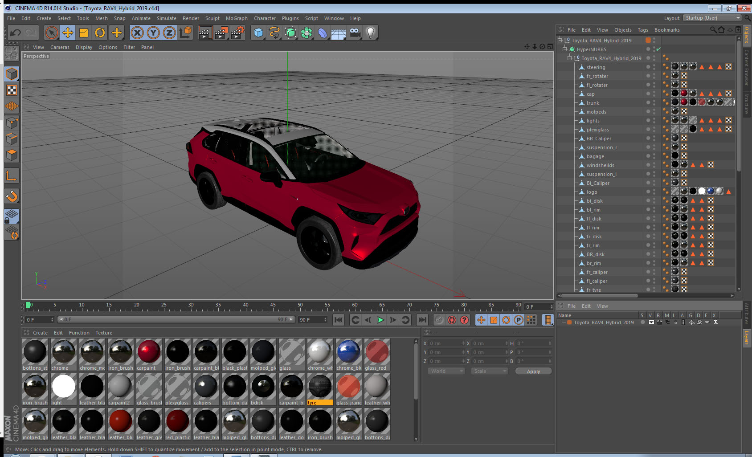Render to Picture Viewer
This screenshot has width=752, height=457.
coord(221,33)
